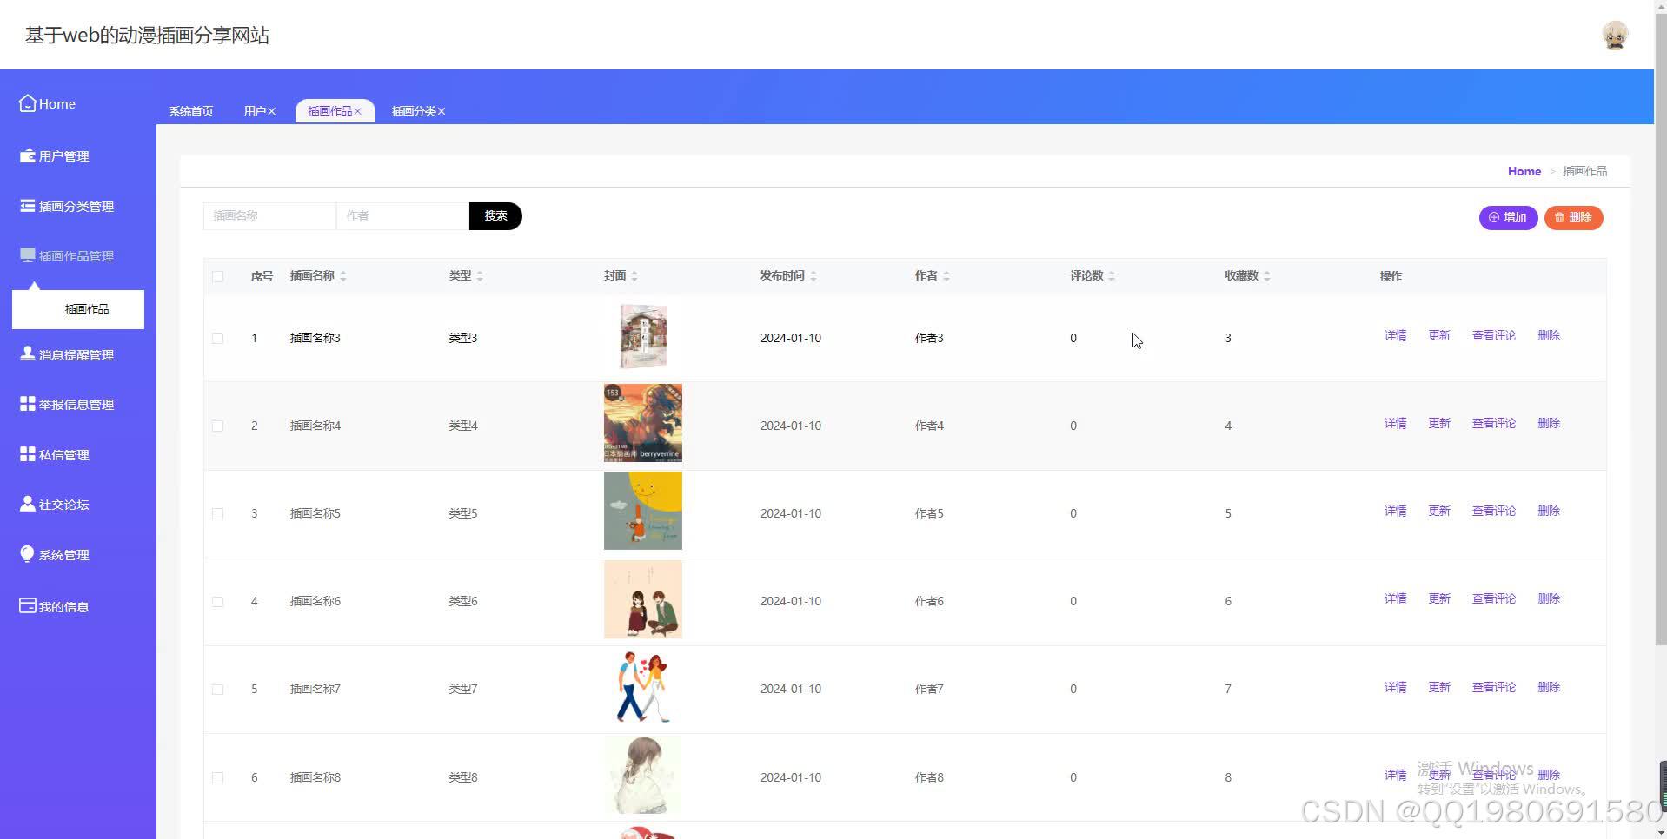Toggle the select-all checkbox in table header
Screen dimensions: 1667x839
217,276
